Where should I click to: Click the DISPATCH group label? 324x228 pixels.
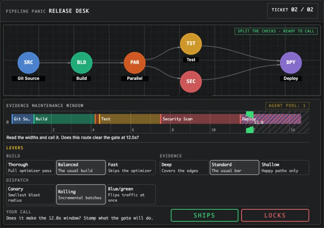[x=17, y=180]
